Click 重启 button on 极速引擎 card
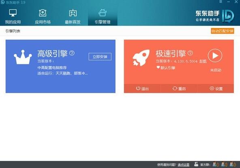 tap(179, 89)
